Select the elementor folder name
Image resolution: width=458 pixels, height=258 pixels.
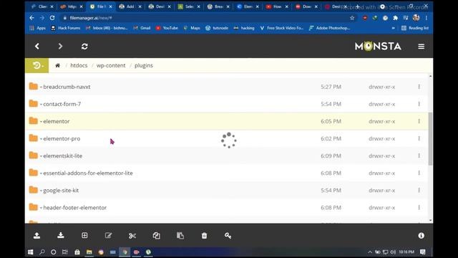[x=57, y=121]
